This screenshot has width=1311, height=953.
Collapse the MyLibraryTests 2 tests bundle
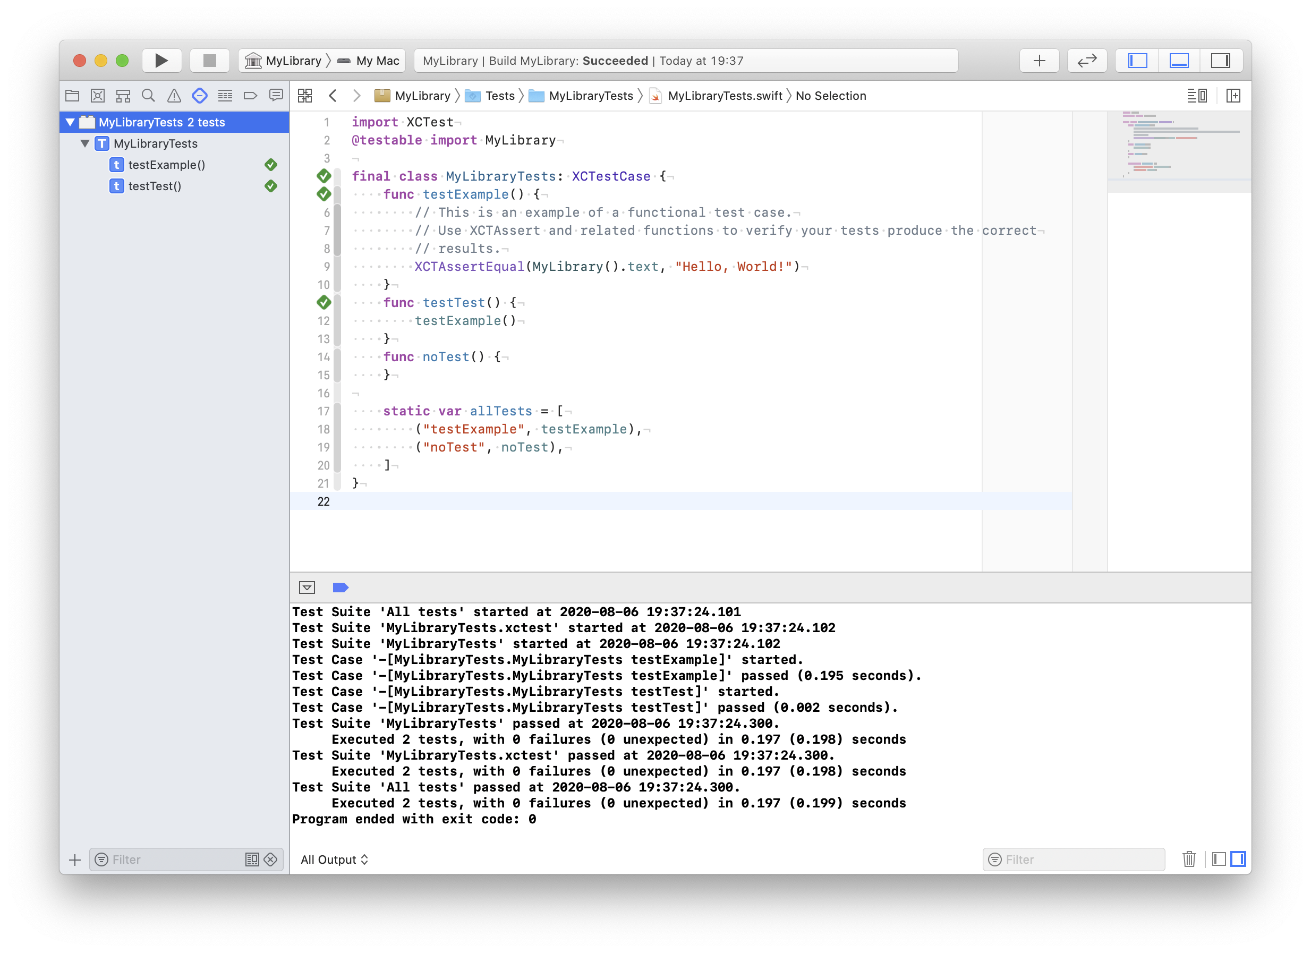[71, 122]
